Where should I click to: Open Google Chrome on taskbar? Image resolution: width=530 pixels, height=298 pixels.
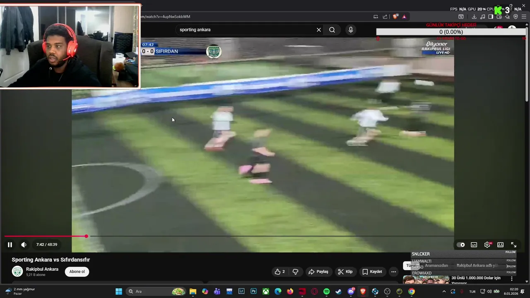tap(411, 291)
